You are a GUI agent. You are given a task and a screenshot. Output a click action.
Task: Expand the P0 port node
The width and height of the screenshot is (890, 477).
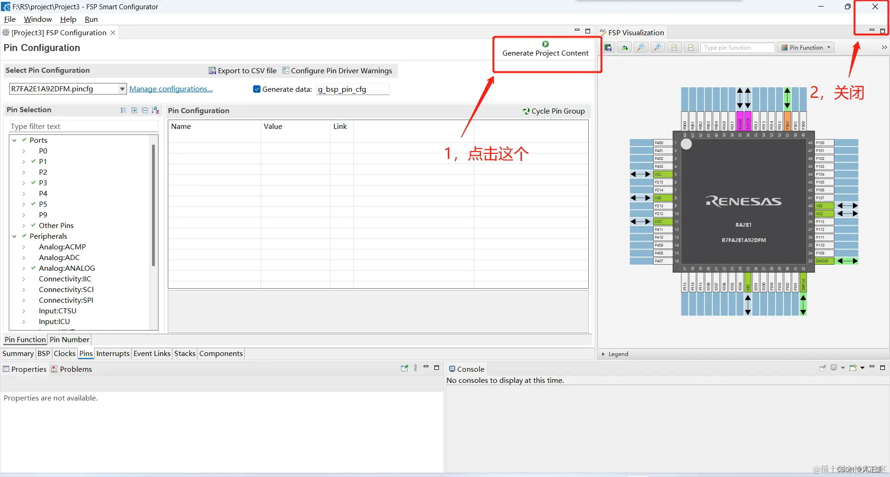(x=24, y=151)
